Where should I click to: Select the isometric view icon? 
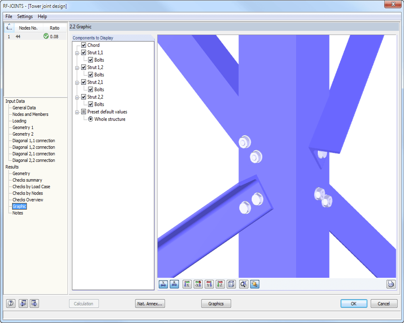(x=231, y=284)
